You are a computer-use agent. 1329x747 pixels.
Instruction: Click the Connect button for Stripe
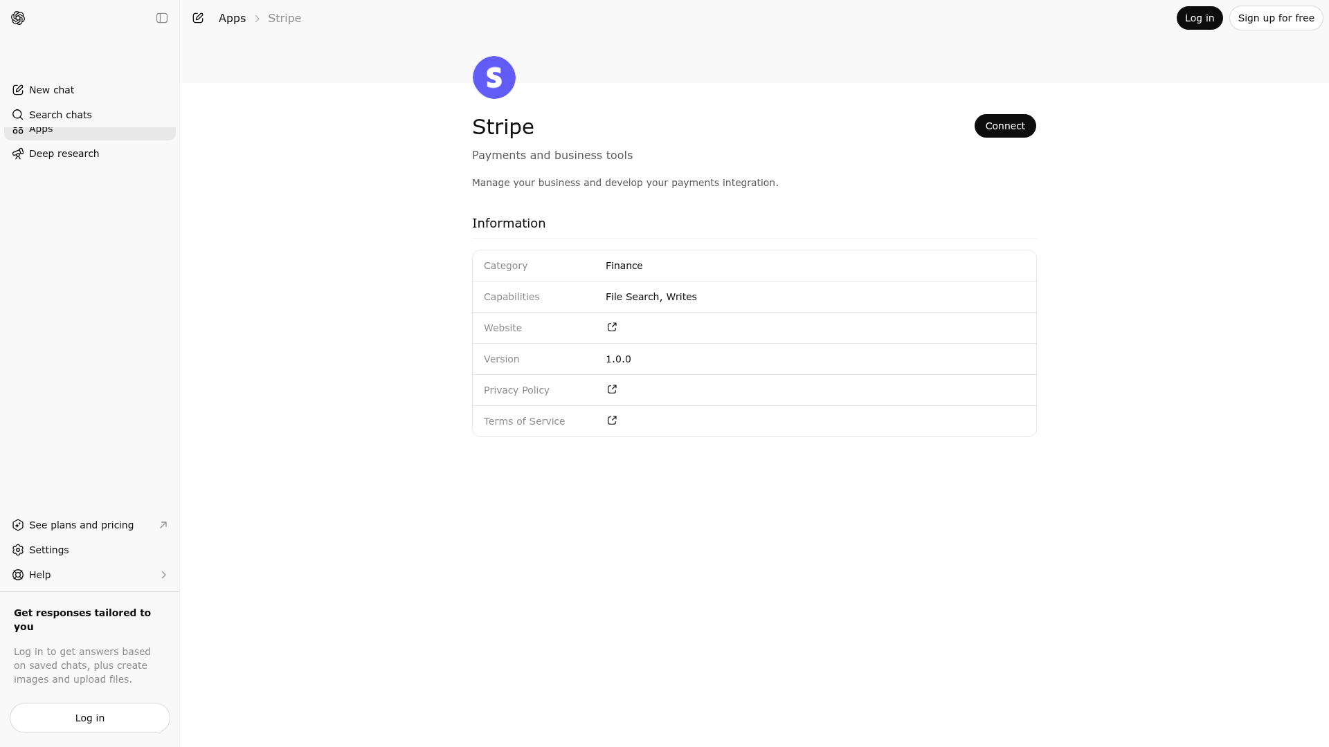(x=1004, y=125)
